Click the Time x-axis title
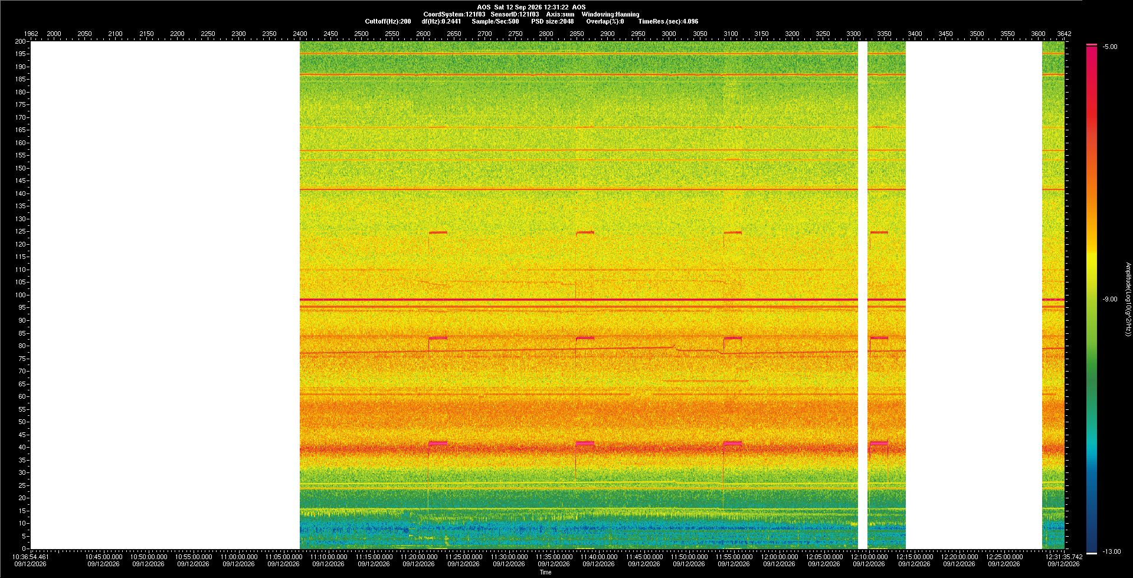Image resolution: width=1133 pixels, height=578 pixels. pos(545,572)
